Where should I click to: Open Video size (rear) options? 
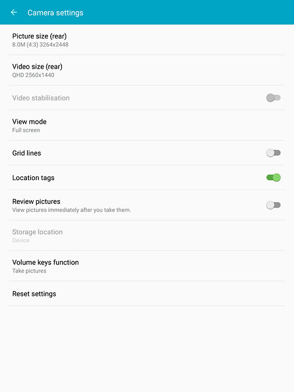point(147,70)
